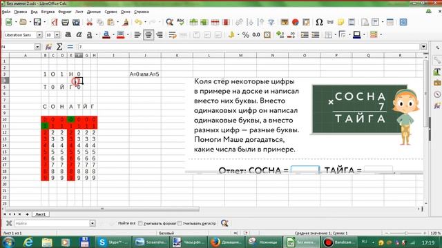
Task: Select column K header
Action: click(x=177, y=55)
